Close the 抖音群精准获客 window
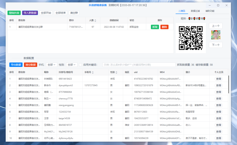The width and height of the screenshot is (237, 145). [x=227, y=5]
